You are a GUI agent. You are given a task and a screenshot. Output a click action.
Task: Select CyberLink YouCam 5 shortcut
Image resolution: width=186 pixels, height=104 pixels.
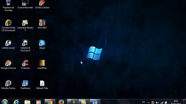25,46
